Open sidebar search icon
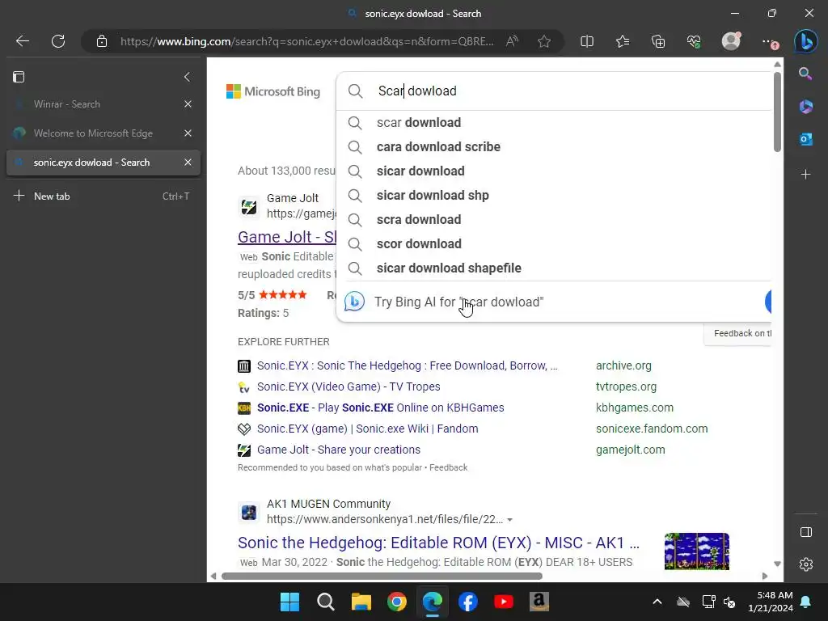The height and width of the screenshot is (621, 828). coord(805,74)
